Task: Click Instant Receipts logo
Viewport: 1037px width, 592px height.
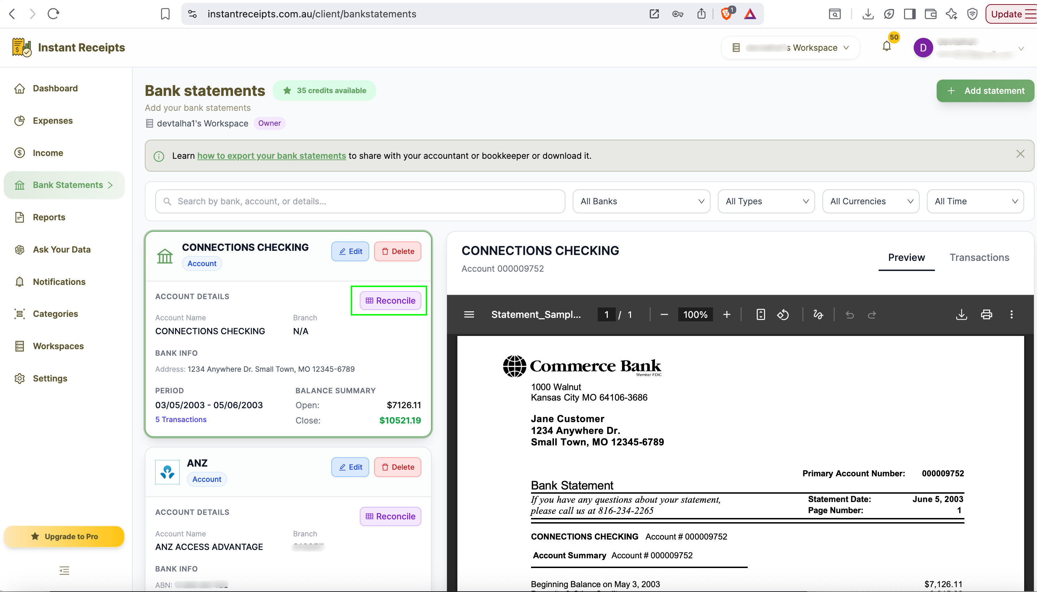Action: 68,48
